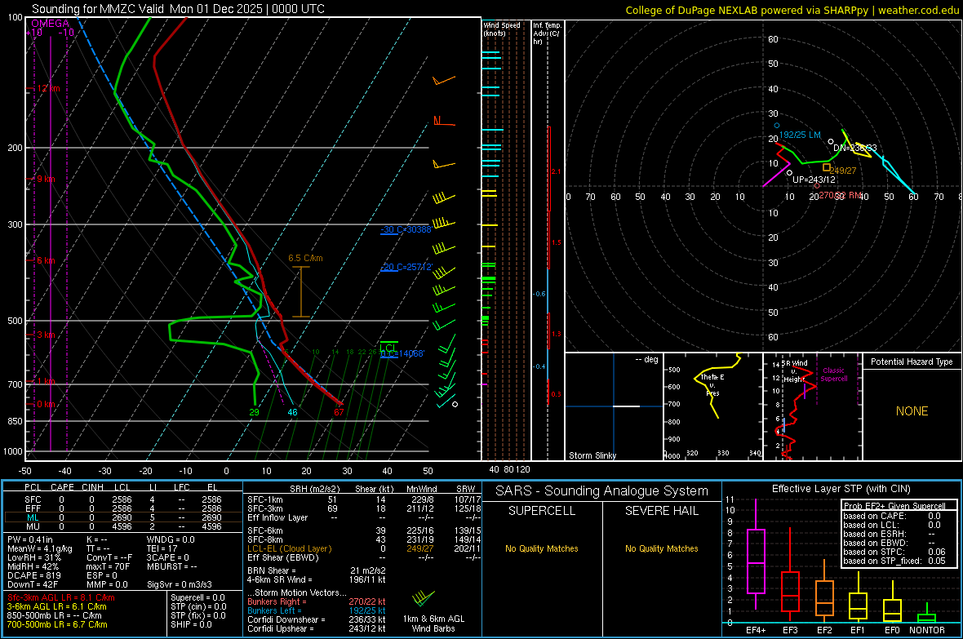This screenshot has height=639, width=963.
Task: Click the NONE hazard type value
Action: 912,411
